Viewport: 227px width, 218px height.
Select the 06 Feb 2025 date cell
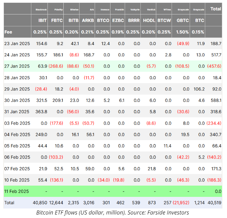17,157
